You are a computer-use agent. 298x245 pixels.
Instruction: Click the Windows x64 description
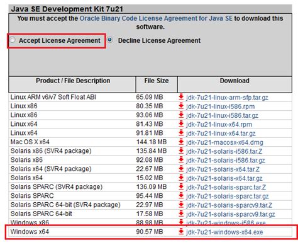coord(30,232)
